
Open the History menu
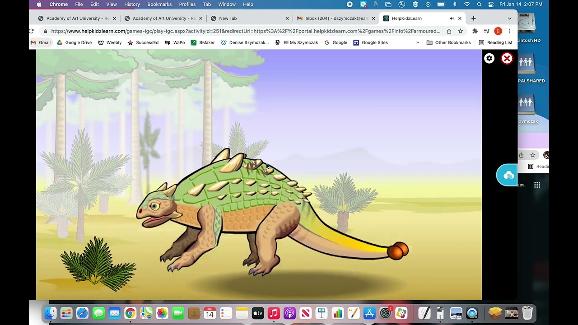(132, 4)
